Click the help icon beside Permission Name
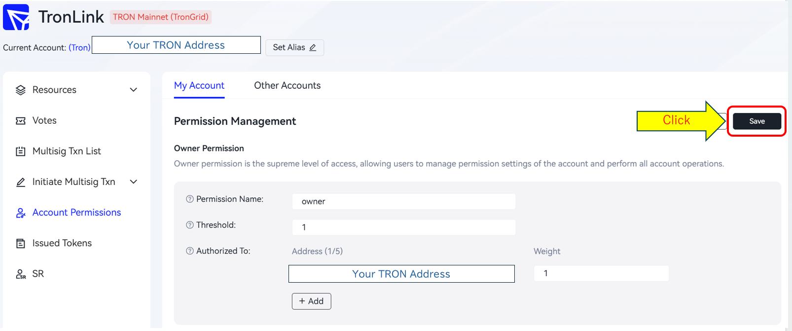The width and height of the screenshot is (792, 331). [x=190, y=199]
